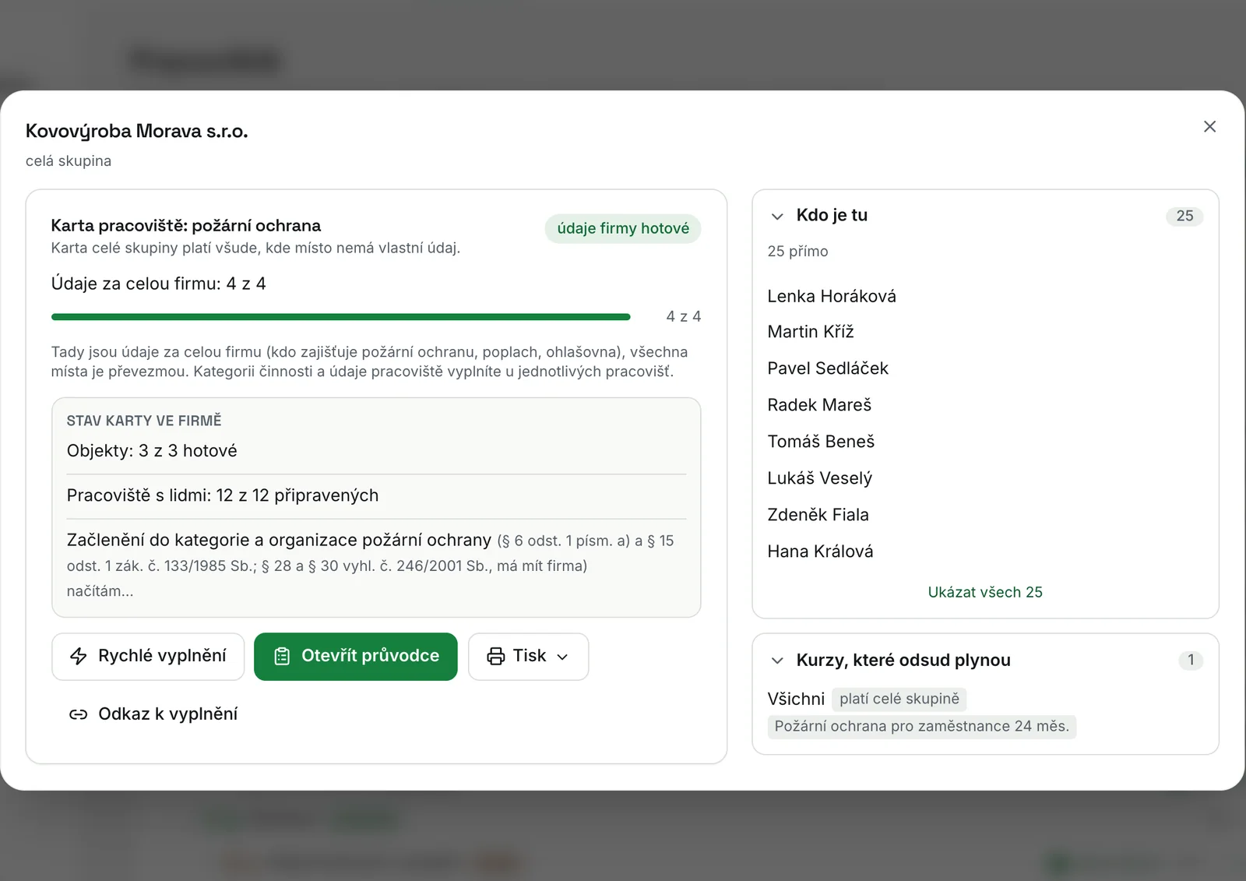Click the údaje firmy hotové status badge
The width and height of the screenshot is (1246, 881).
tap(623, 228)
